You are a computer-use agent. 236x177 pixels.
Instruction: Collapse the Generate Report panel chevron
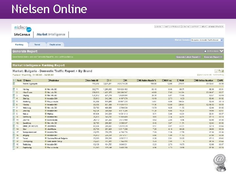point(221,51)
